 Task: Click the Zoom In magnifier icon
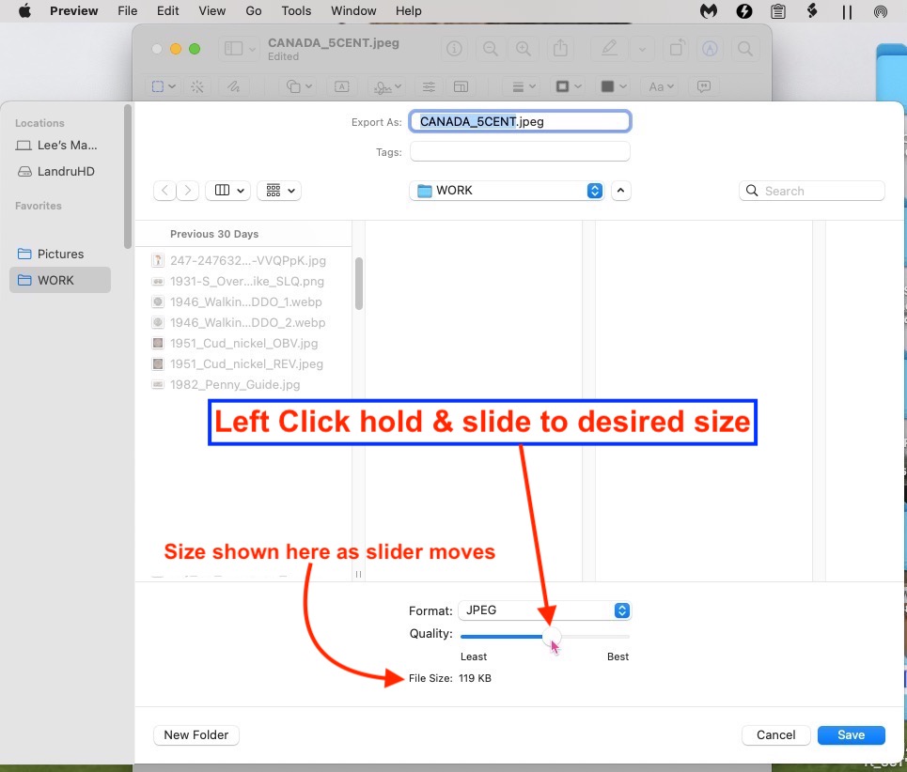click(x=524, y=49)
